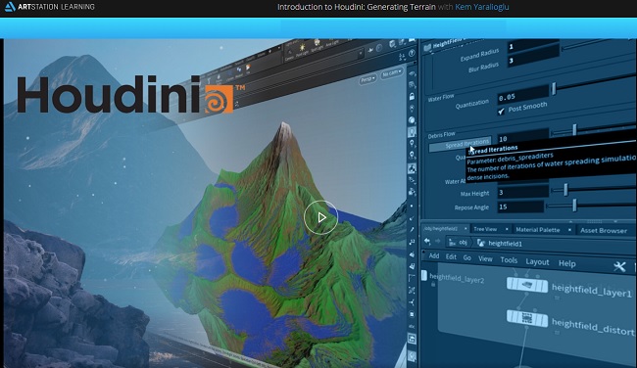Screen dimensions: 637x368
Task: Open the Layout menu in network editor
Action: tap(537, 261)
